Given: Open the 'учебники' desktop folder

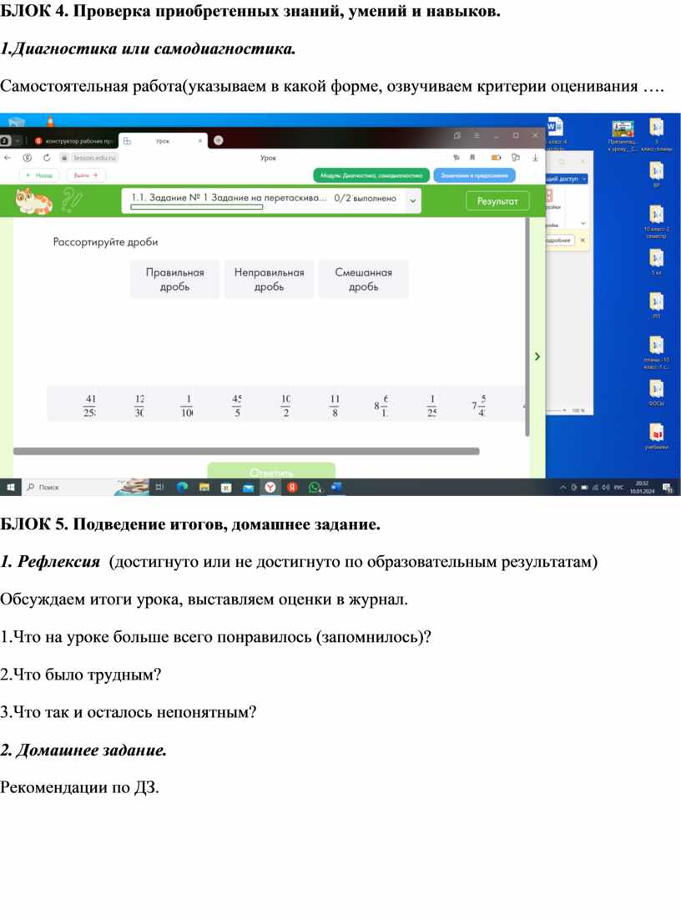Looking at the screenshot, I should [x=657, y=435].
